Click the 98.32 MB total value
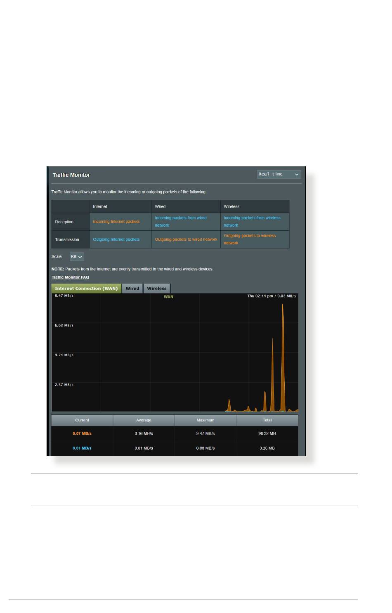 [x=267, y=433]
